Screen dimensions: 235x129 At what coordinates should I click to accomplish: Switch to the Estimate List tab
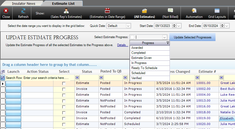[63, 3]
